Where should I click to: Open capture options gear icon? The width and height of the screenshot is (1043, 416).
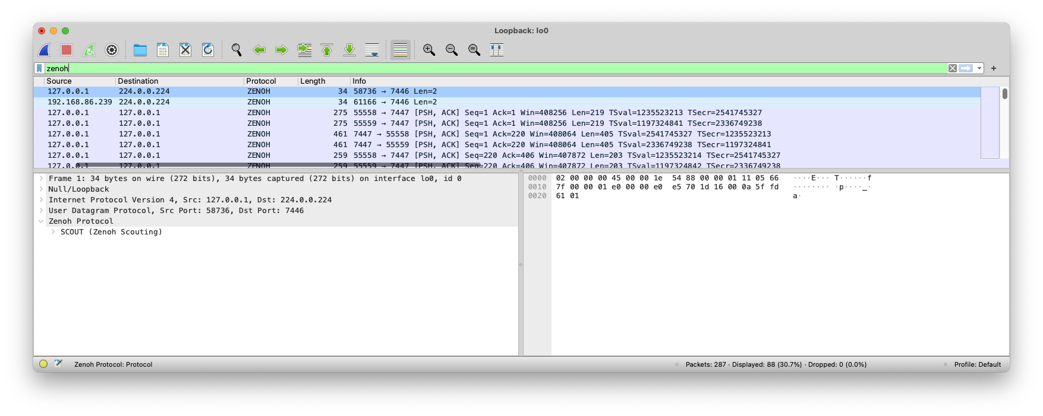pyautogui.click(x=112, y=50)
